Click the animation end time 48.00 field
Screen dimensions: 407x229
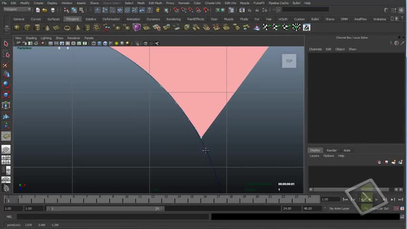[x=312, y=208]
